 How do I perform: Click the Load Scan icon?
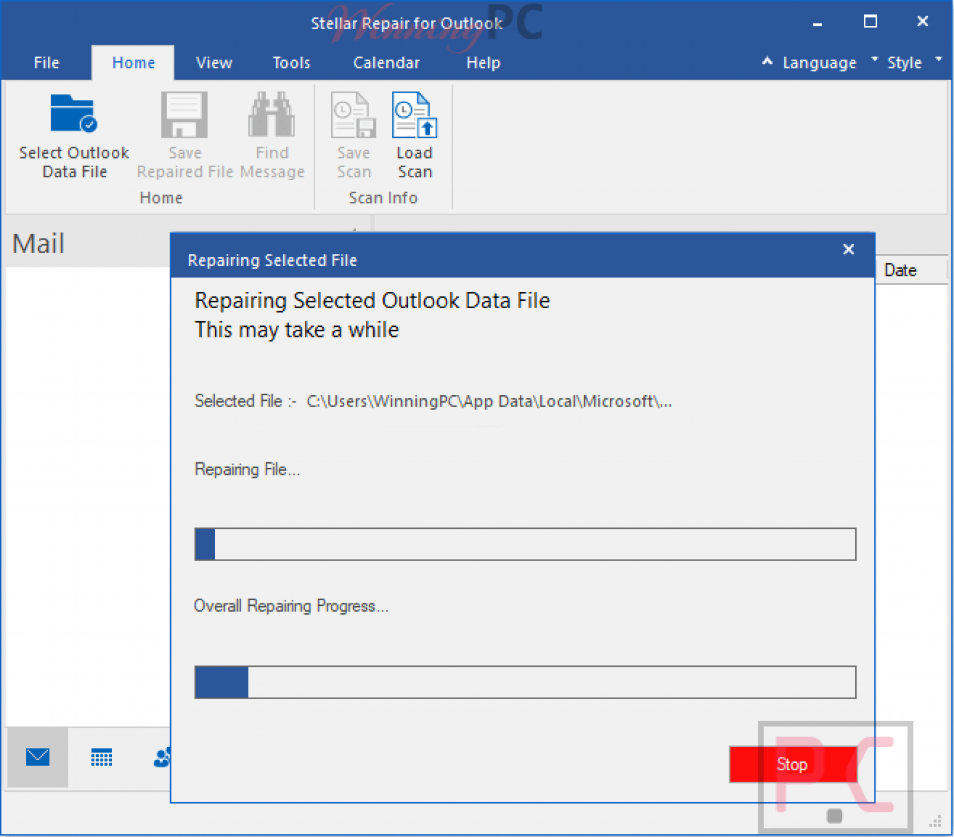[x=414, y=114]
